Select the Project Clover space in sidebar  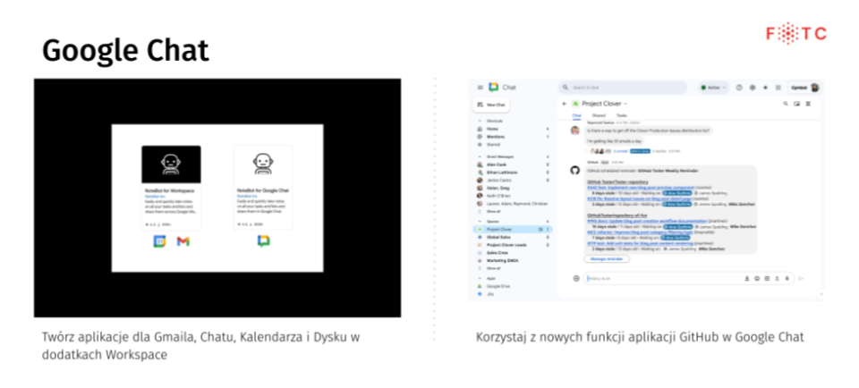[x=514, y=229]
